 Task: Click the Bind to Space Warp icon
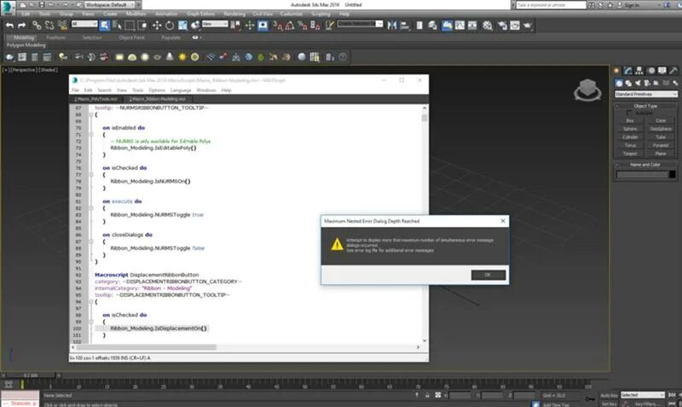point(62,26)
